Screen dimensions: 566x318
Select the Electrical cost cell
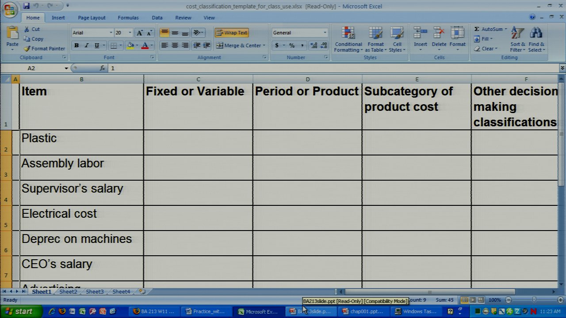pyautogui.click(x=81, y=217)
